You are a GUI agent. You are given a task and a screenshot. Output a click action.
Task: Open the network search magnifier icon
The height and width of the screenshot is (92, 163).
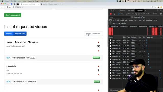pos(122,14)
